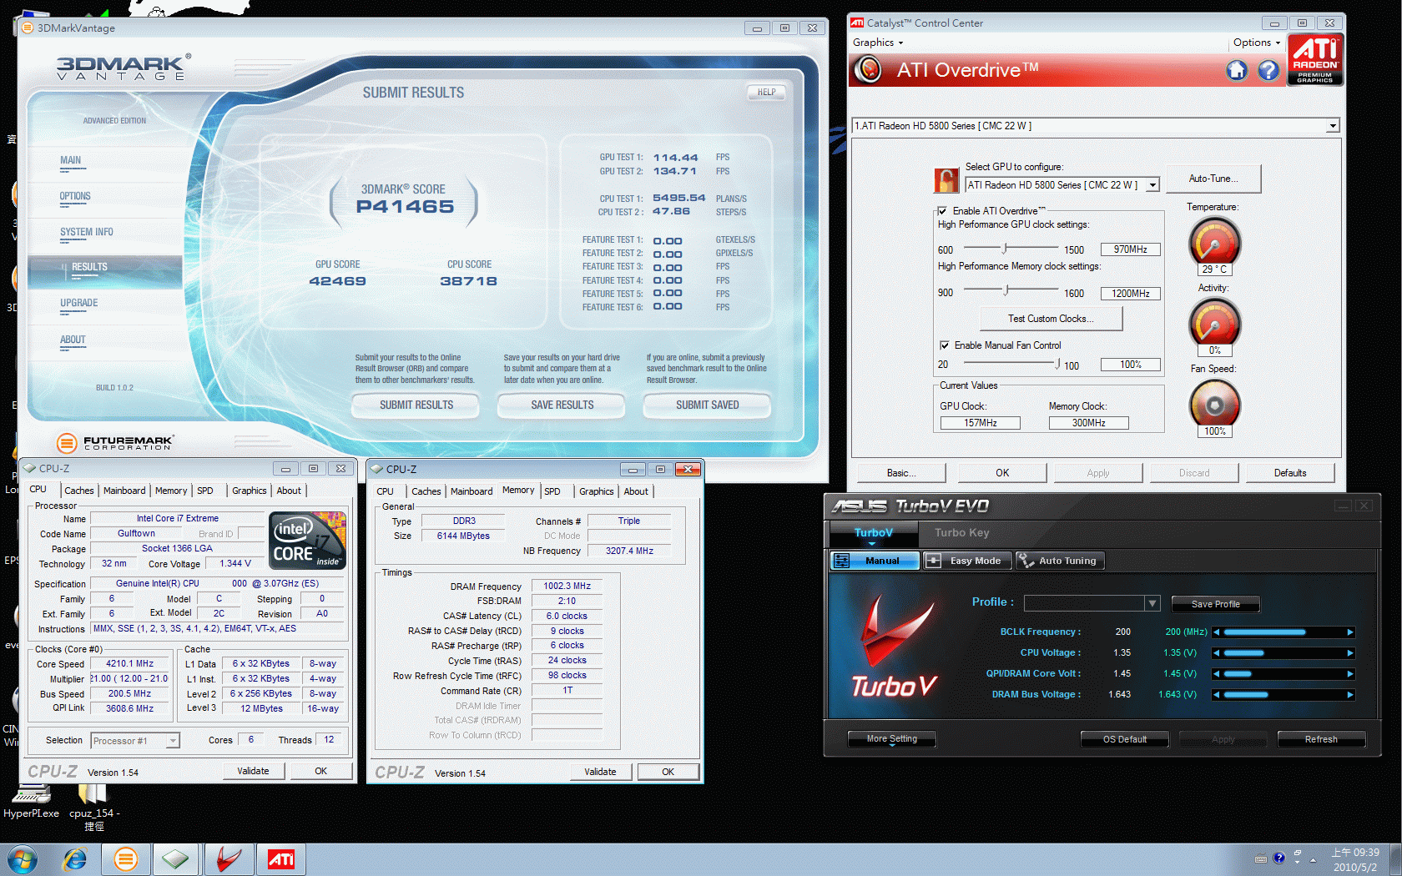Screen dimensions: 1402x876
Task: Click the Auto Tuning wrench icon
Action: (1026, 561)
